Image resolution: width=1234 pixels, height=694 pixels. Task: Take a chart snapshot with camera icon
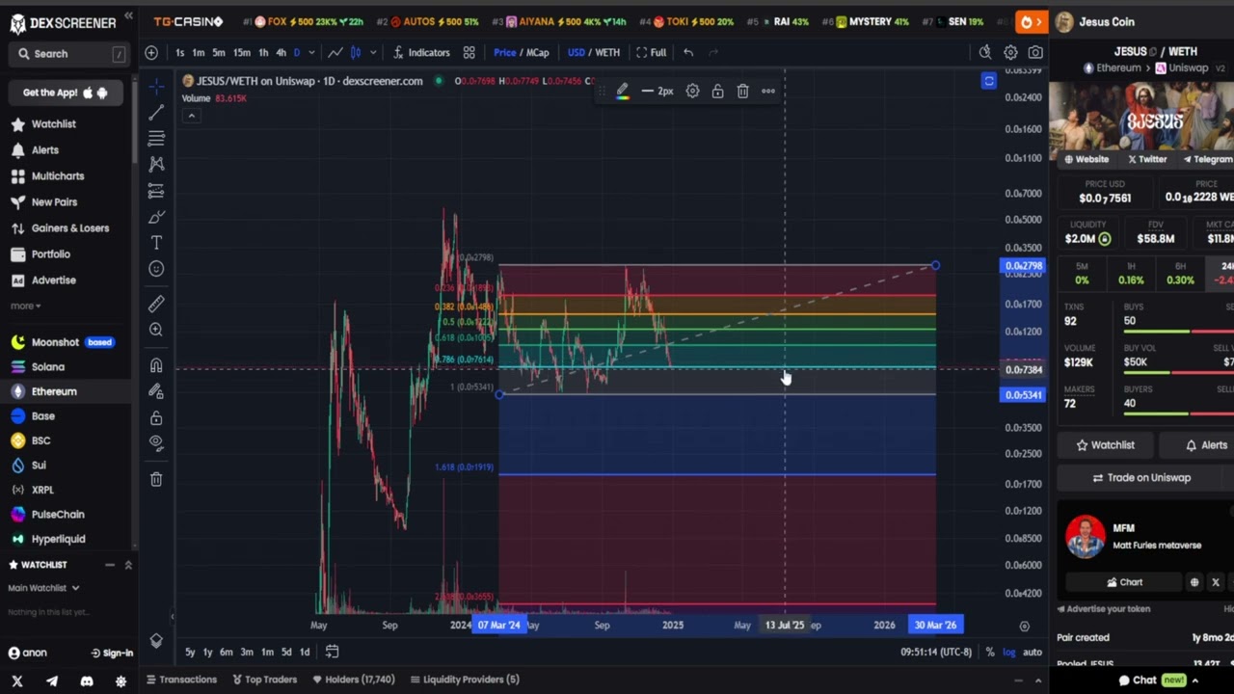(x=1035, y=52)
